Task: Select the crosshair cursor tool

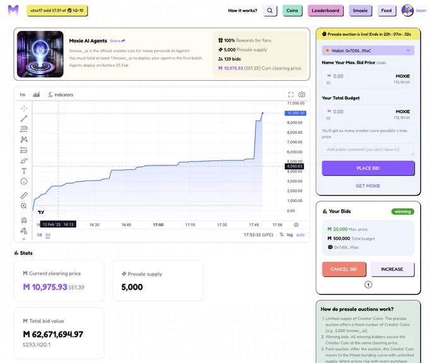Action: [x=24, y=109]
